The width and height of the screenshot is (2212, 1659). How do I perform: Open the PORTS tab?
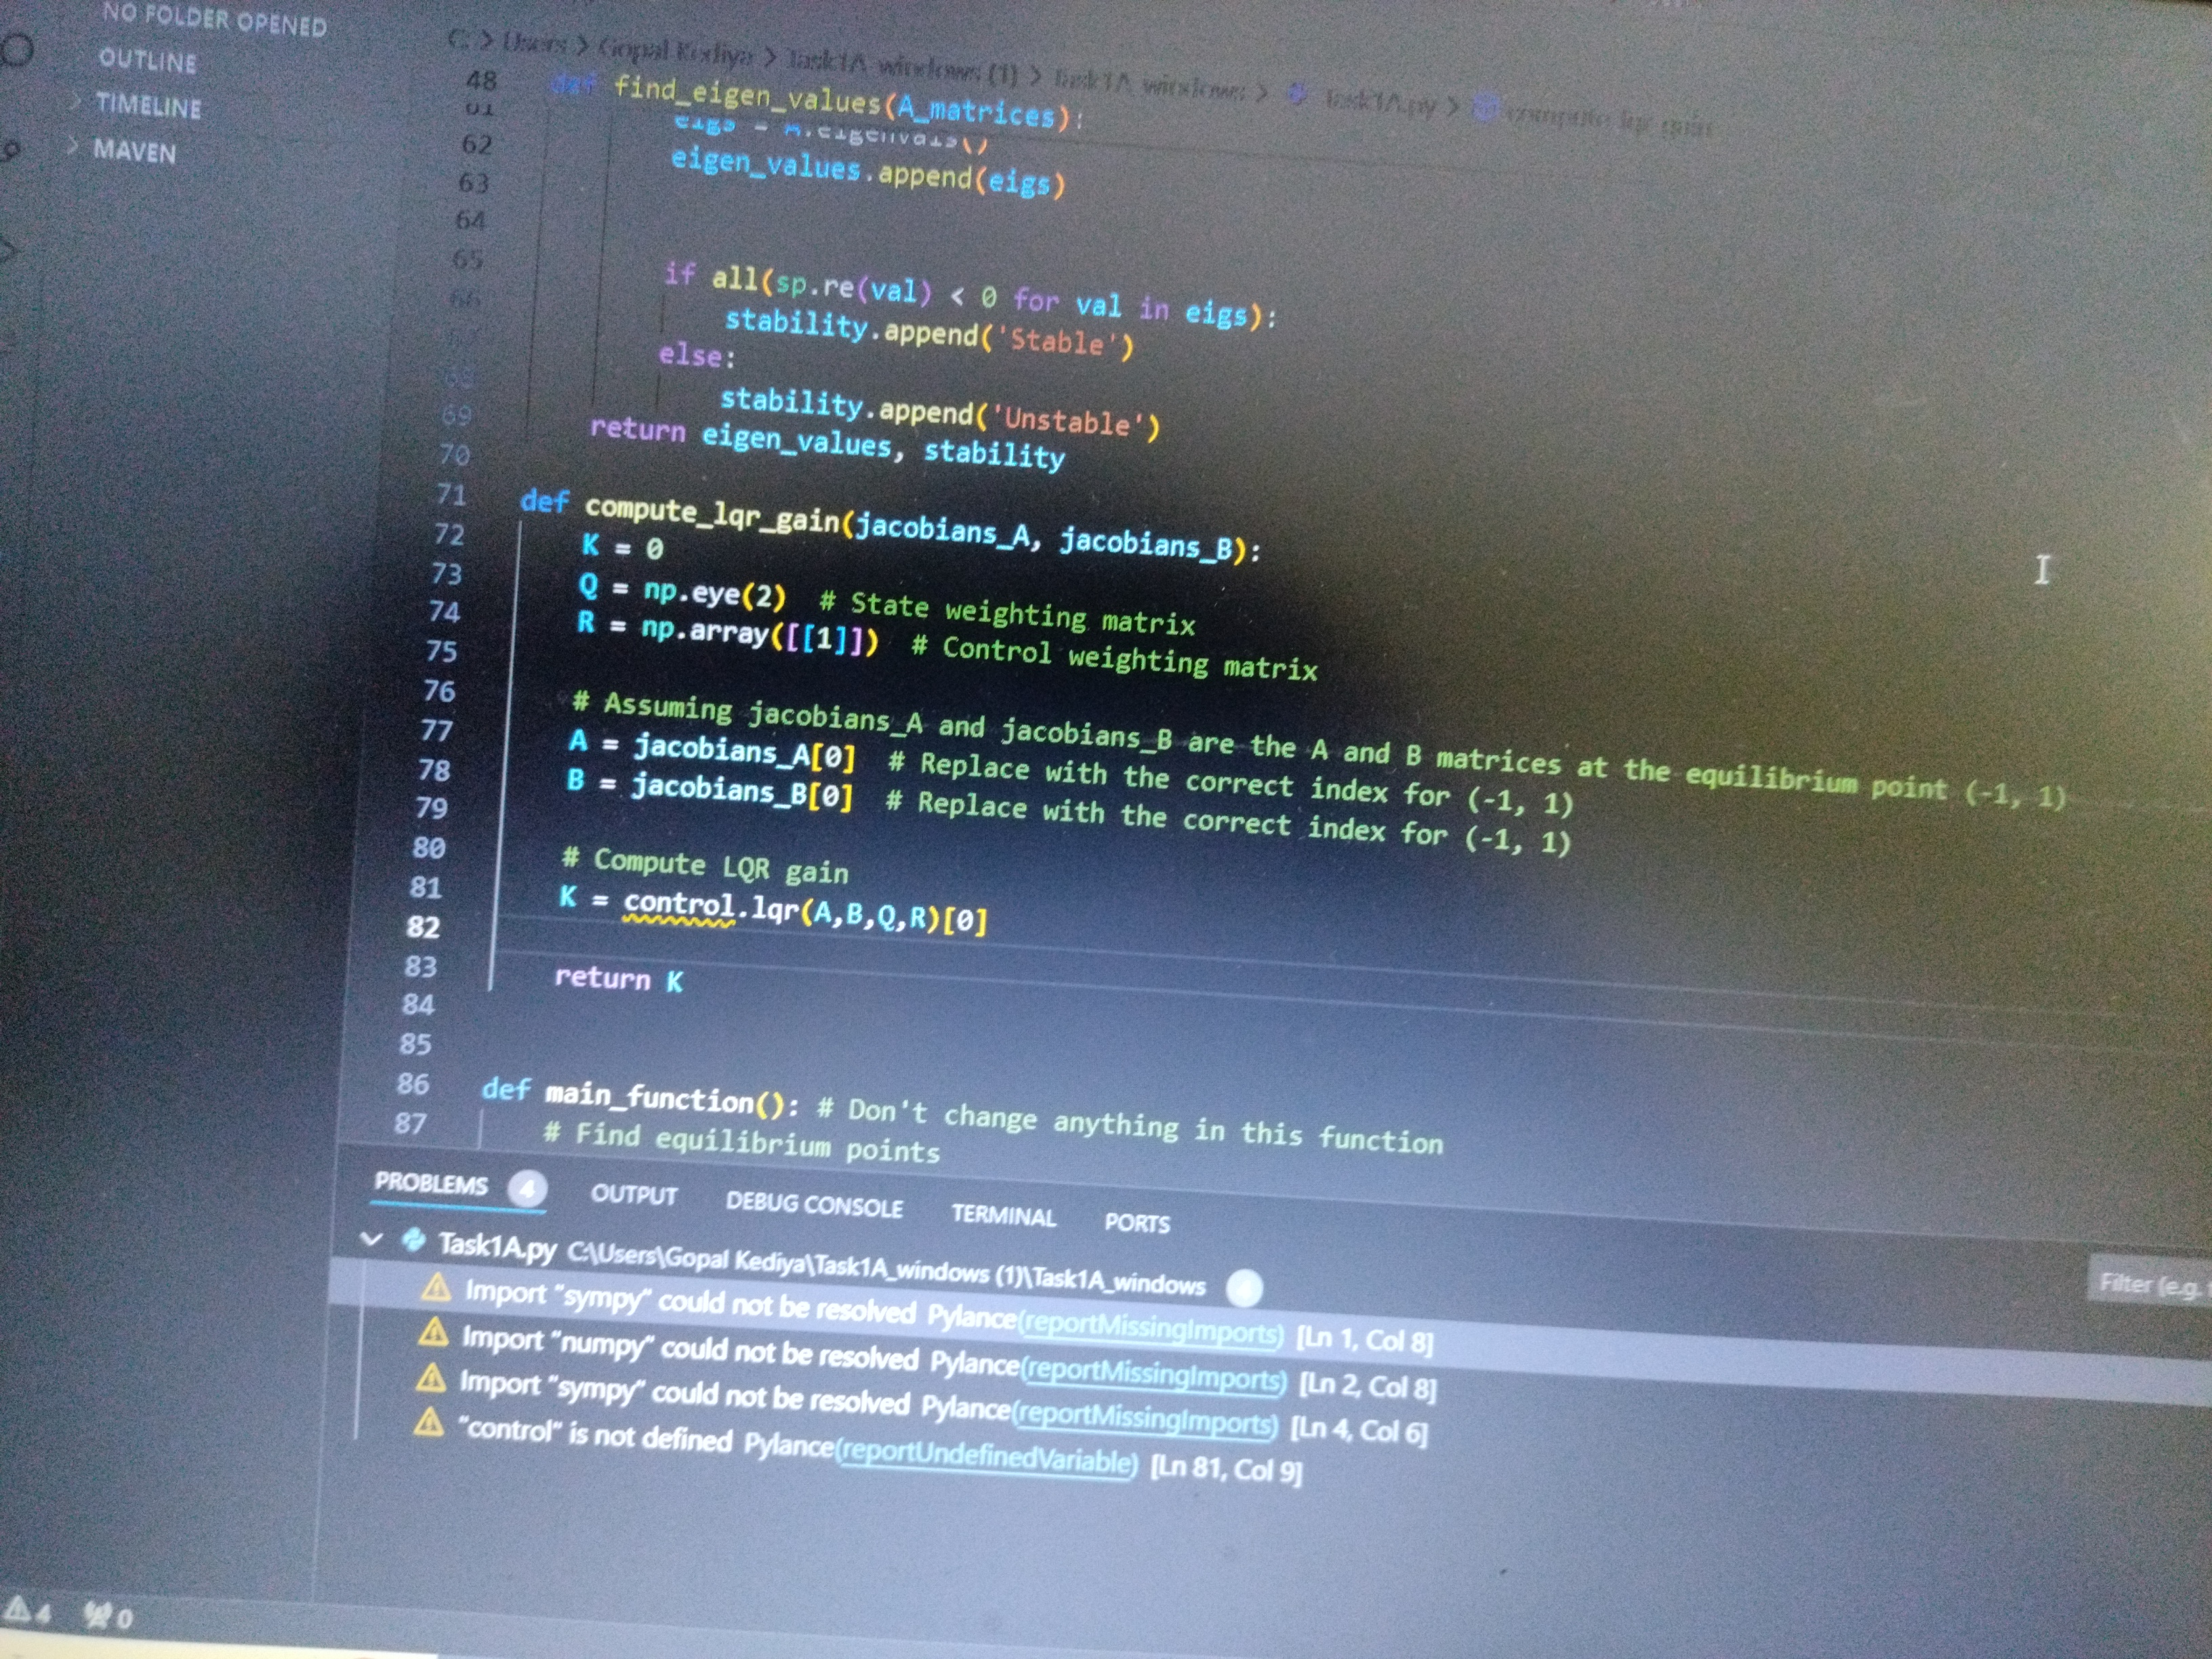point(1137,1222)
